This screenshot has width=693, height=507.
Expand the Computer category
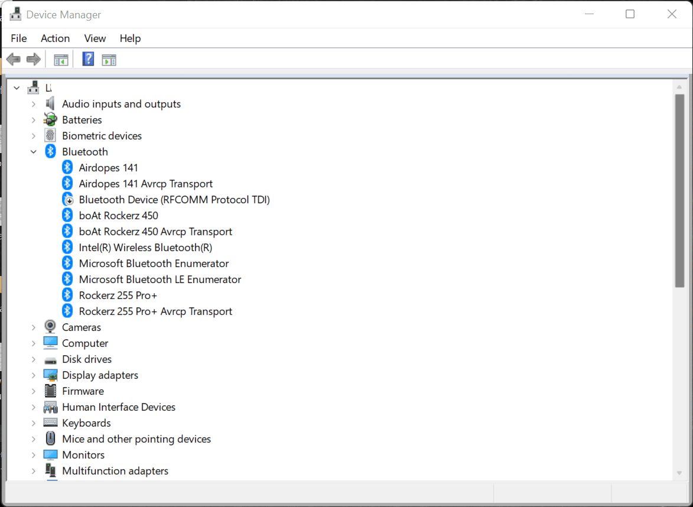pos(34,343)
